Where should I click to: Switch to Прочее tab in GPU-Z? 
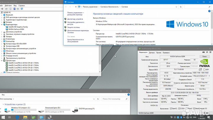click(x=159, y=53)
